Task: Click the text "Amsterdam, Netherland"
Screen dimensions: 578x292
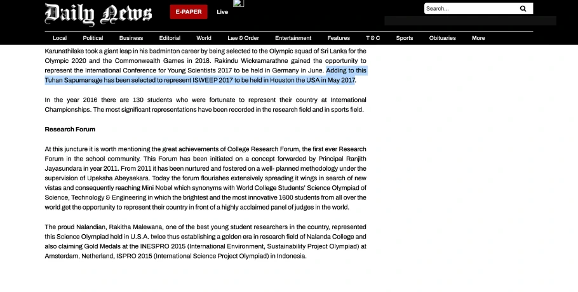Action: 79,256
